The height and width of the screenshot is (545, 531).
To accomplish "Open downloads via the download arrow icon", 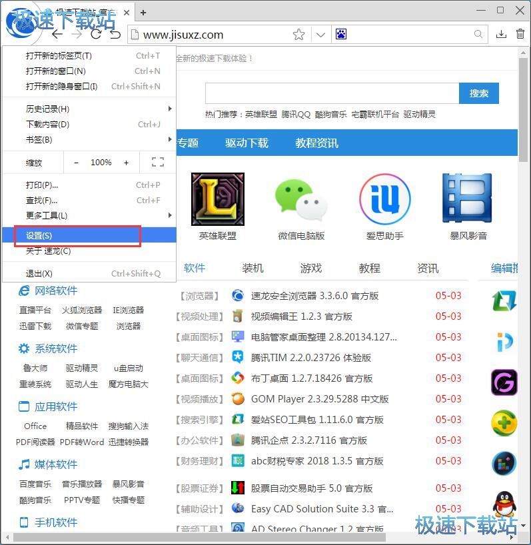I will tap(501, 34).
